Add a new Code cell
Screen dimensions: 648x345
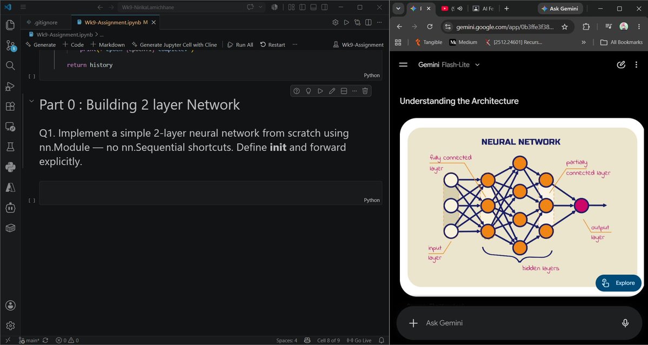[x=73, y=45]
